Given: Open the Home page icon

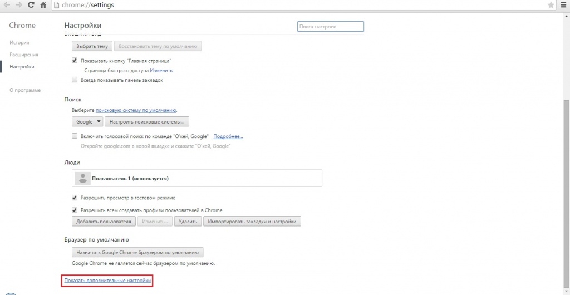Looking at the screenshot, I should click(x=43, y=5).
